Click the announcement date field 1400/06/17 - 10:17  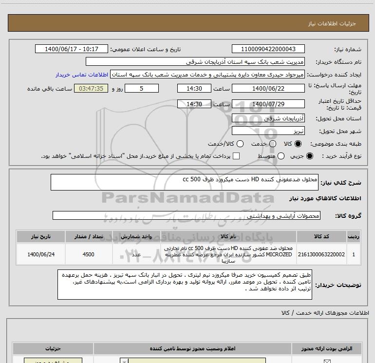(72, 49)
